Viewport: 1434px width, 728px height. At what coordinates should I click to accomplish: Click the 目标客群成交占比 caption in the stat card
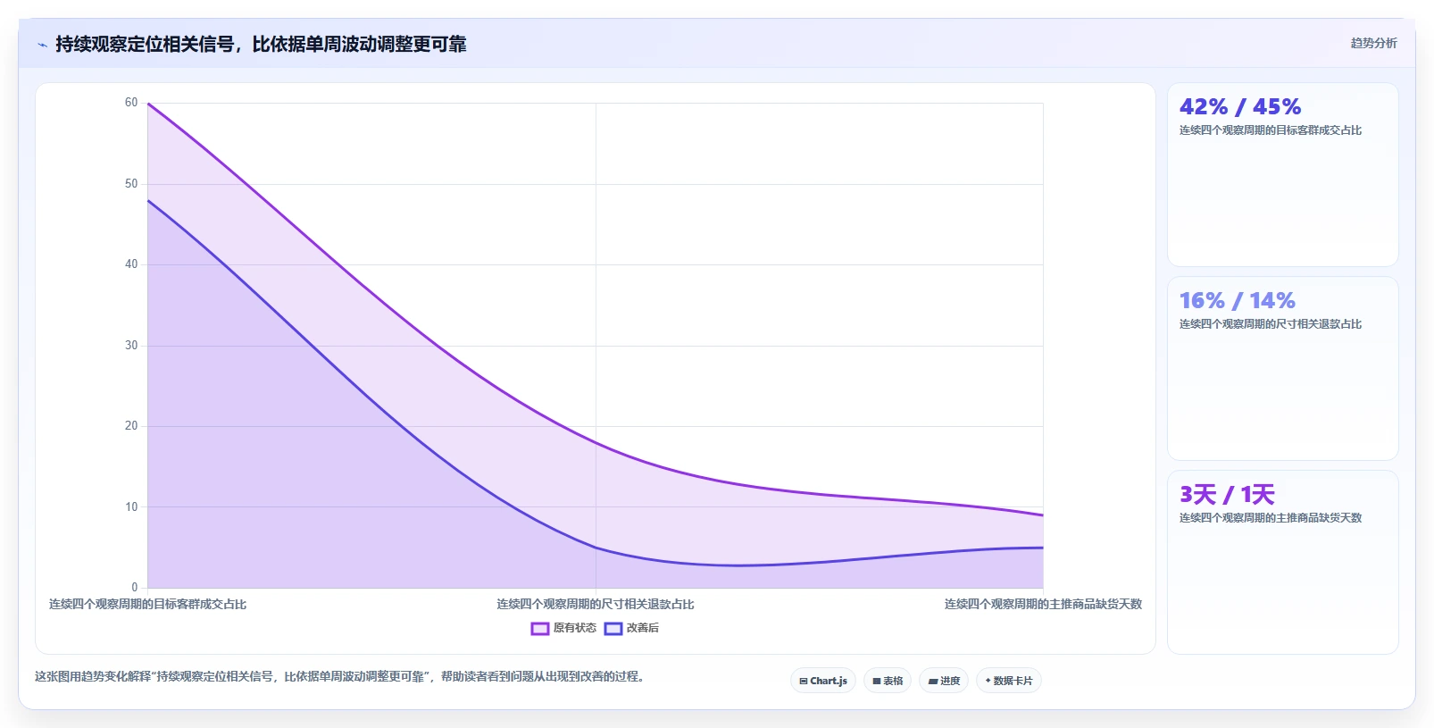point(1271,130)
